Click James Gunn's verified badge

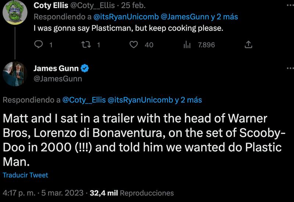click(84, 68)
